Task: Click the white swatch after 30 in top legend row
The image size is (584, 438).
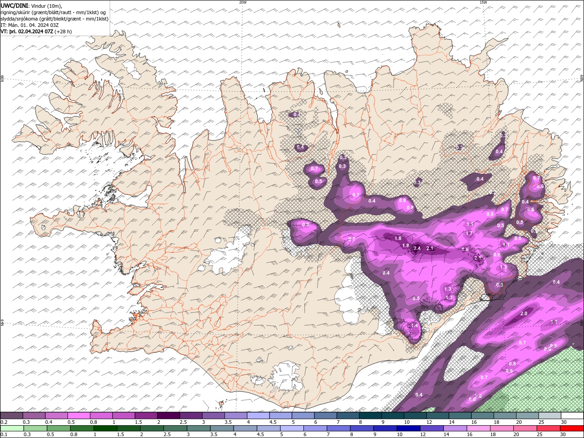Action: (572, 416)
